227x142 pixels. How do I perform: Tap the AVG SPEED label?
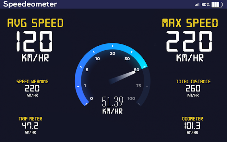(35, 23)
